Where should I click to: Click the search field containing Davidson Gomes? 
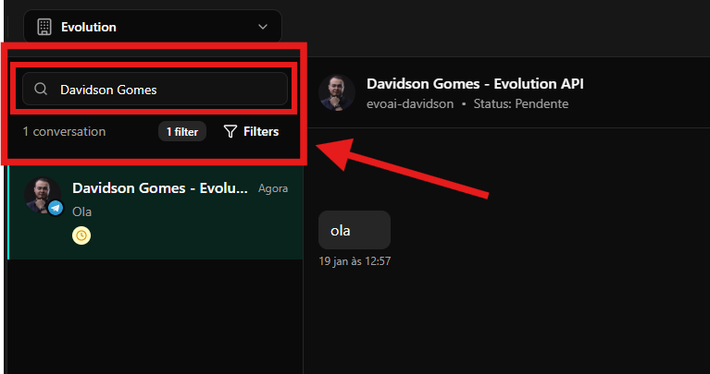pos(155,89)
